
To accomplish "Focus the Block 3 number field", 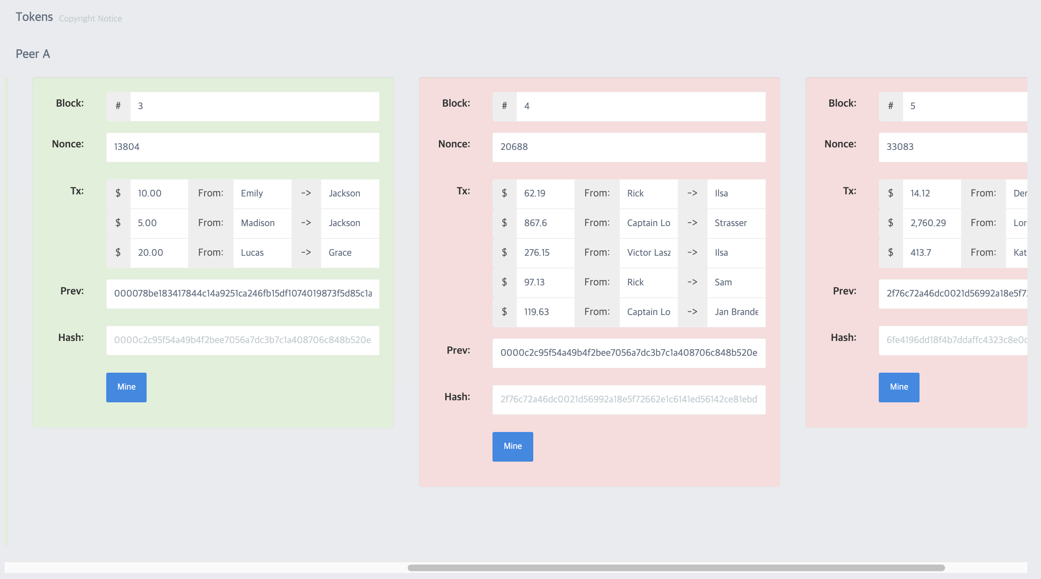I will point(254,106).
